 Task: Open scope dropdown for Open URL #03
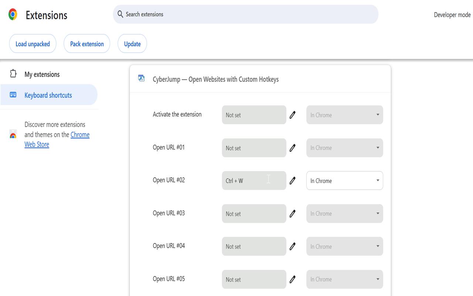click(x=345, y=213)
